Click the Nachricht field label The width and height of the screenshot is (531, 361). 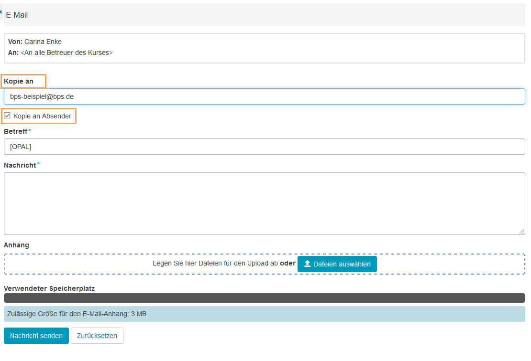tap(20, 165)
